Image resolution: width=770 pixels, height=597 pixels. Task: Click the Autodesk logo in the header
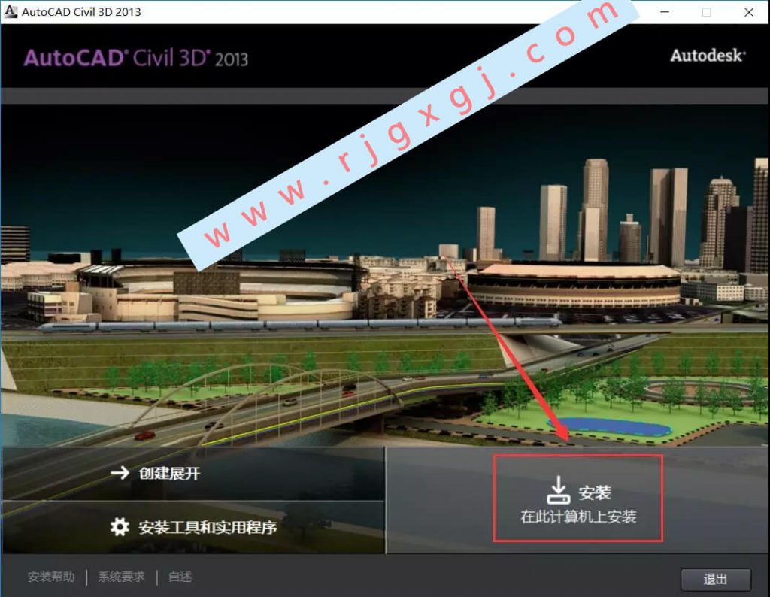coord(708,56)
